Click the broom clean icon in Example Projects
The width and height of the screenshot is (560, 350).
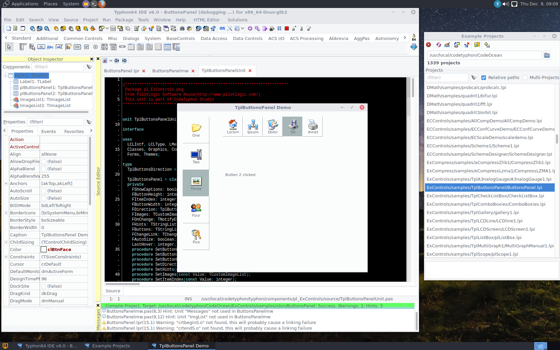click(x=447, y=45)
